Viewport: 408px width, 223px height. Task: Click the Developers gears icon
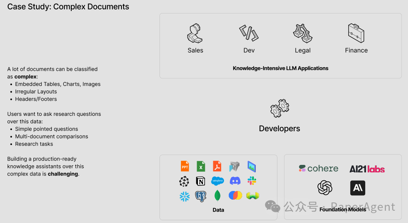[x=279, y=108]
